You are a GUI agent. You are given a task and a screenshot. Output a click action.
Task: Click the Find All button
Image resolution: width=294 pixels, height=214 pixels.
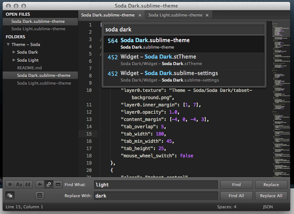(236, 196)
